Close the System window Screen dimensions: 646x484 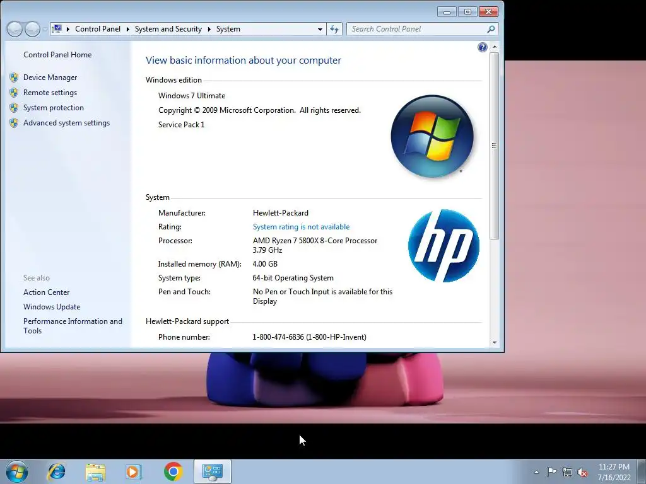[489, 11]
